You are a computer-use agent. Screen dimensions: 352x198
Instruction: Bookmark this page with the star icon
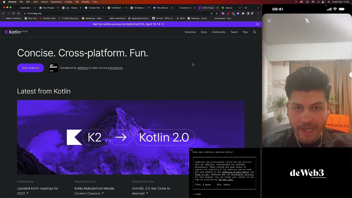point(217,13)
